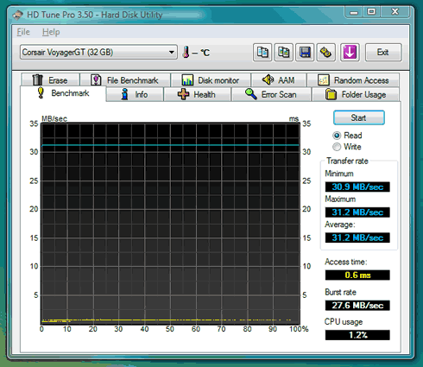The image size is (423, 367).
Task: Click the copy to clipboard toolbar icon
Action: tap(262, 53)
